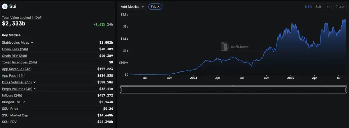Open the Inflows (24h) link
This screenshot has width=349, height=128.
point(12,95)
